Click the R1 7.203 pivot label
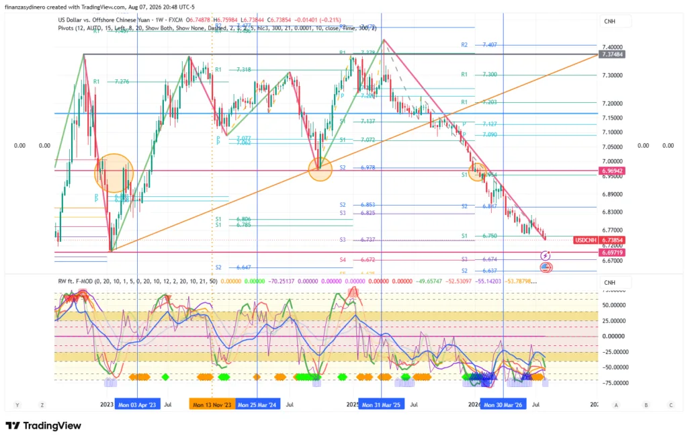The width and height of the screenshot is (688, 440). coord(478,102)
